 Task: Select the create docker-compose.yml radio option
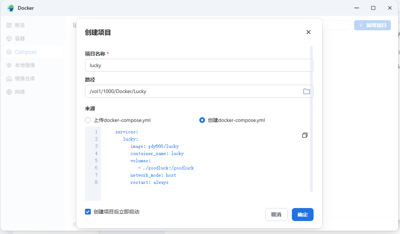pyautogui.click(x=202, y=120)
